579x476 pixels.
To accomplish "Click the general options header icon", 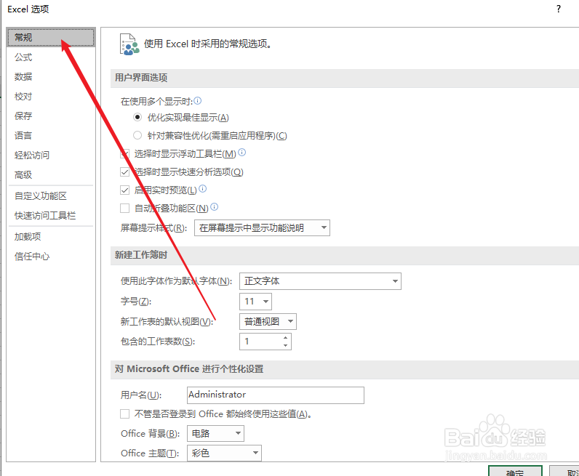I will click(129, 44).
